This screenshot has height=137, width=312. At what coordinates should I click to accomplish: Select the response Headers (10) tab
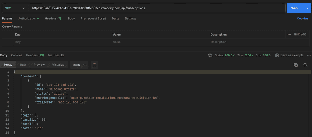[35, 55]
